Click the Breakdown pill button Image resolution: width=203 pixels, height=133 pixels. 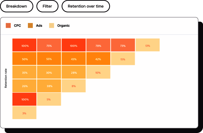click(x=17, y=6)
